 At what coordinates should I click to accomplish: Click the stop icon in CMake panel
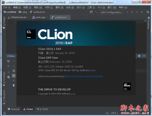click(8, 66)
